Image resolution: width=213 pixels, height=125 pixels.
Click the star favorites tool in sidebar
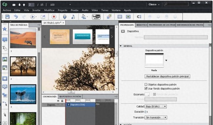pyautogui.click(x=5, y=29)
